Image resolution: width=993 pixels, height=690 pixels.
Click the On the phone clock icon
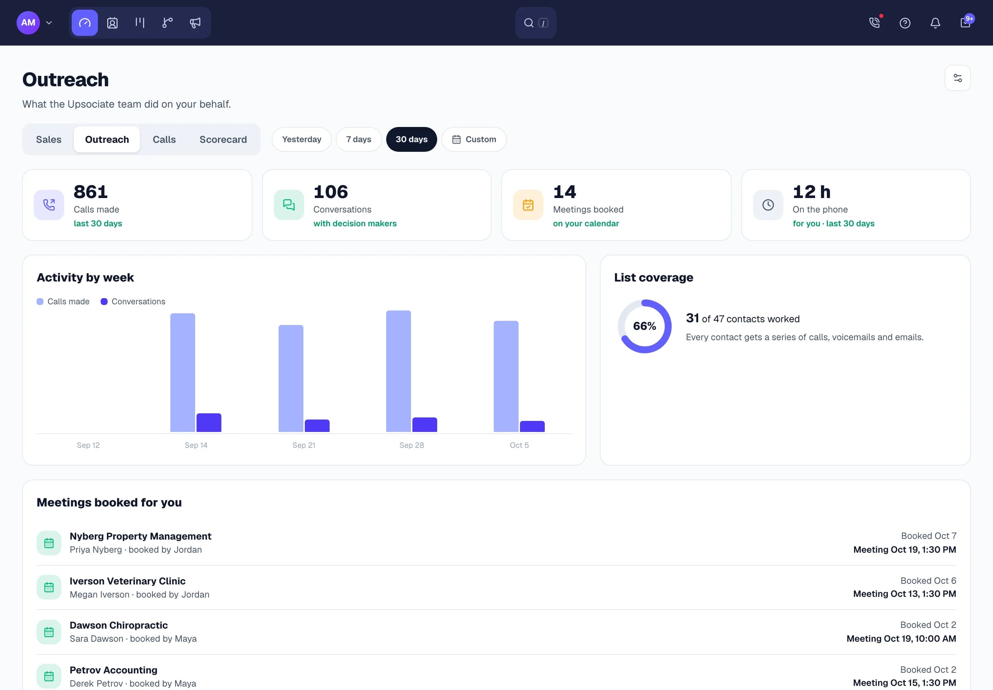(768, 205)
